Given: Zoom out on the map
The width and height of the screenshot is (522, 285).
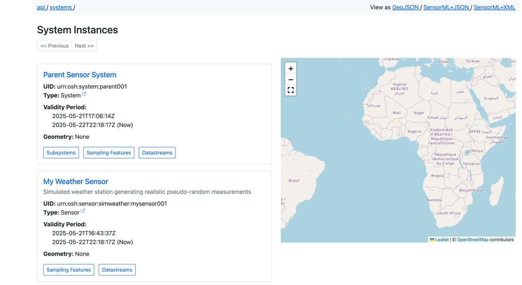Looking at the screenshot, I should (291, 79).
